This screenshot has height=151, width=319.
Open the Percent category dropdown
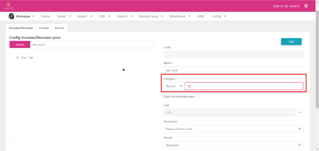coord(174,86)
